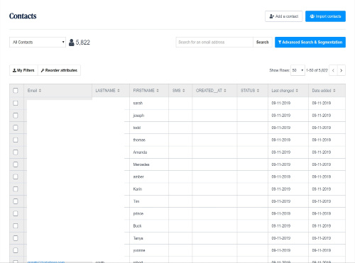Toggle the select-all header checkbox
Screen dimensions: 355x263
pos(16,91)
